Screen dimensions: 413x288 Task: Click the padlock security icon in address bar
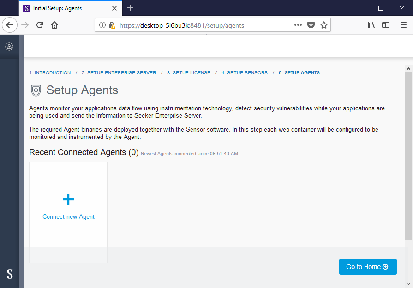112,25
